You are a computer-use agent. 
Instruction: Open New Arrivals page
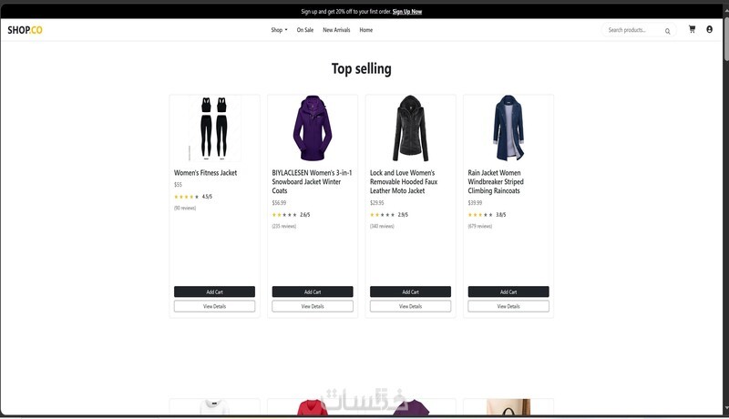pyautogui.click(x=336, y=30)
